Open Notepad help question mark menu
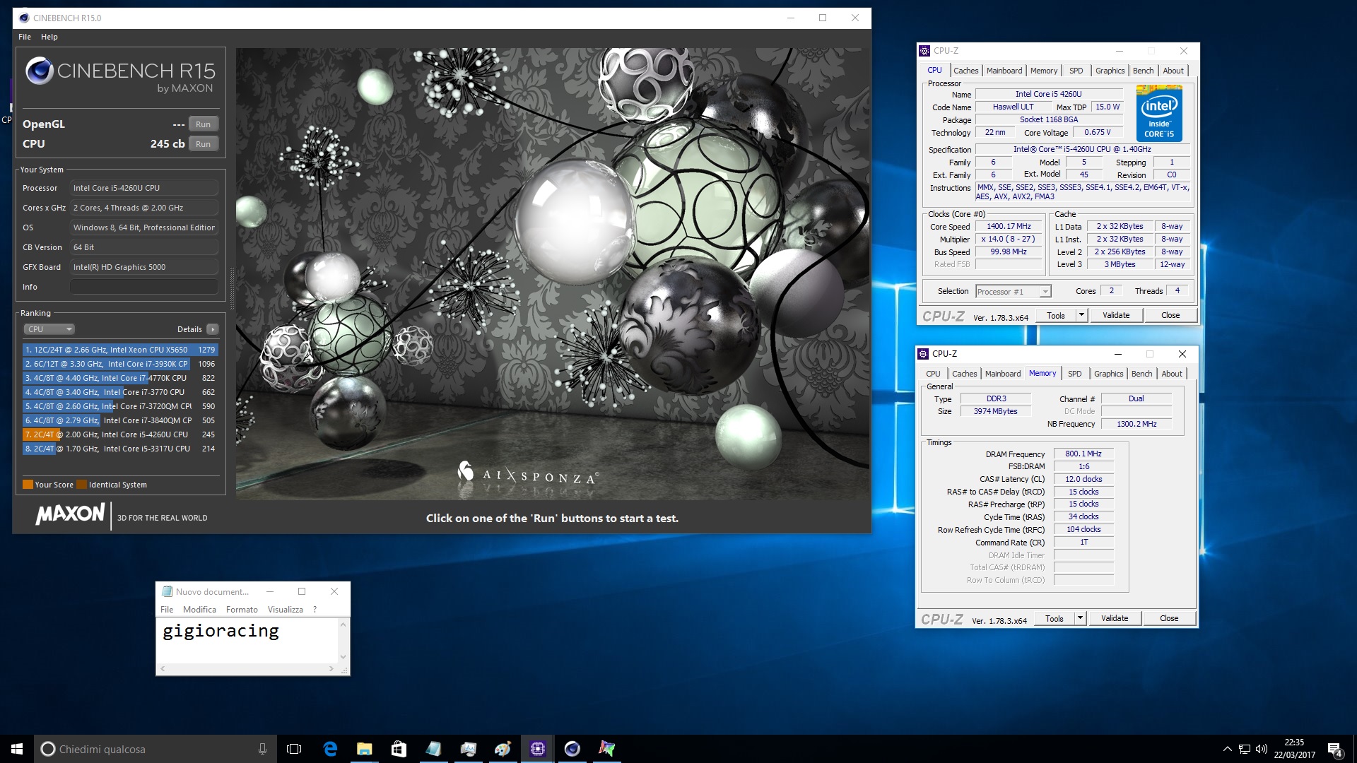This screenshot has width=1357, height=763. 315,610
